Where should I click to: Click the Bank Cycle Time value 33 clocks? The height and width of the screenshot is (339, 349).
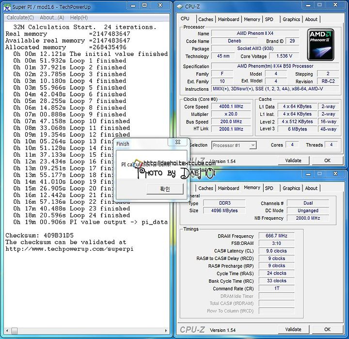click(276, 281)
